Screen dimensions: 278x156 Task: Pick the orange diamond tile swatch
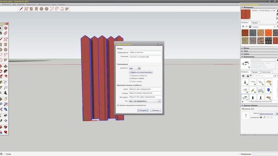click(268, 33)
